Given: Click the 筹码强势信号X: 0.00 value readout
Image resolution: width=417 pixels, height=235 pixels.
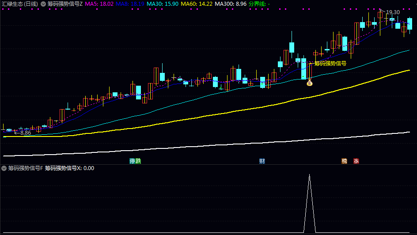Looking at the screenshot, I should coord(69,168).
